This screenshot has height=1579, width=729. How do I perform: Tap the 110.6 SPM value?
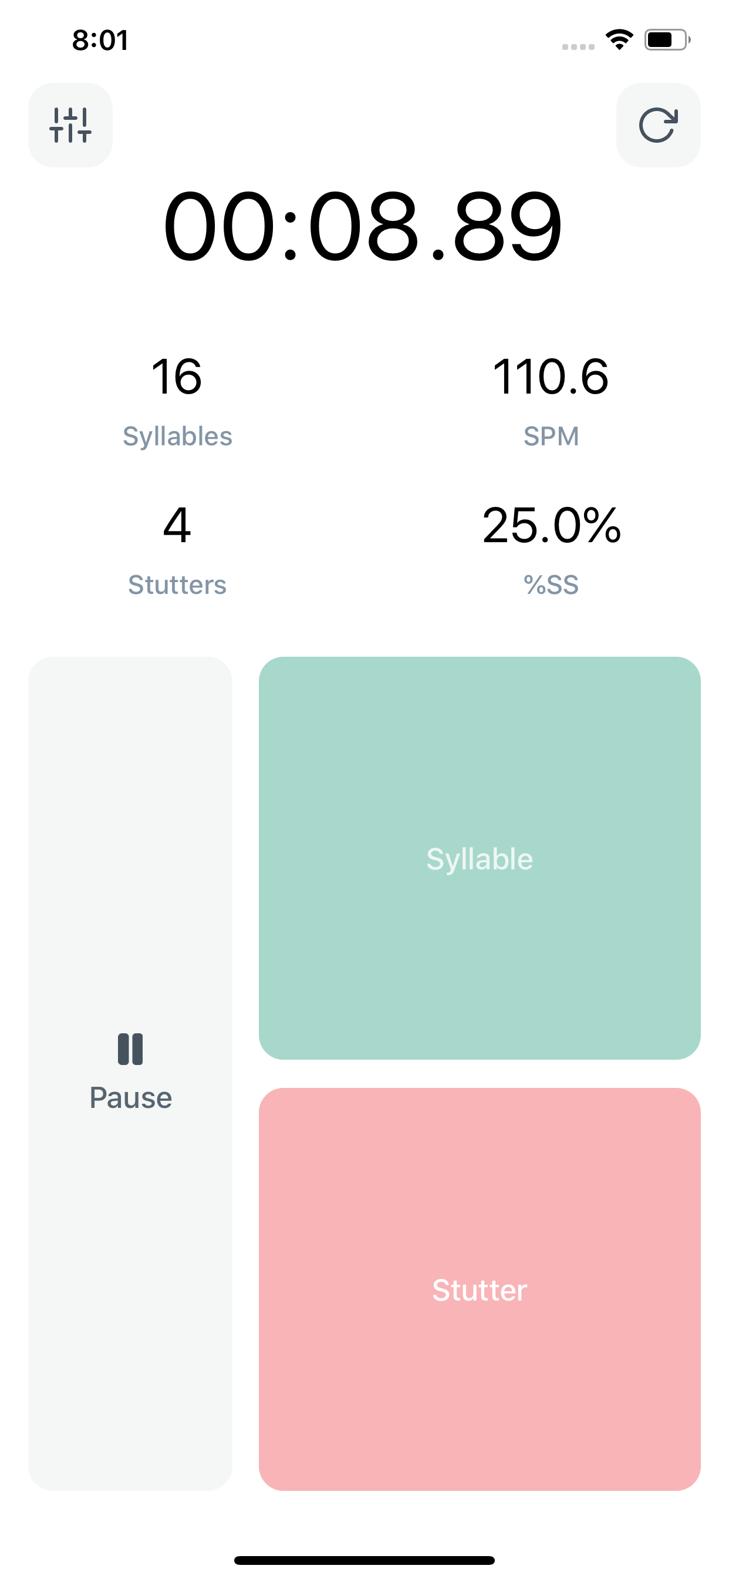click(551, 377)
